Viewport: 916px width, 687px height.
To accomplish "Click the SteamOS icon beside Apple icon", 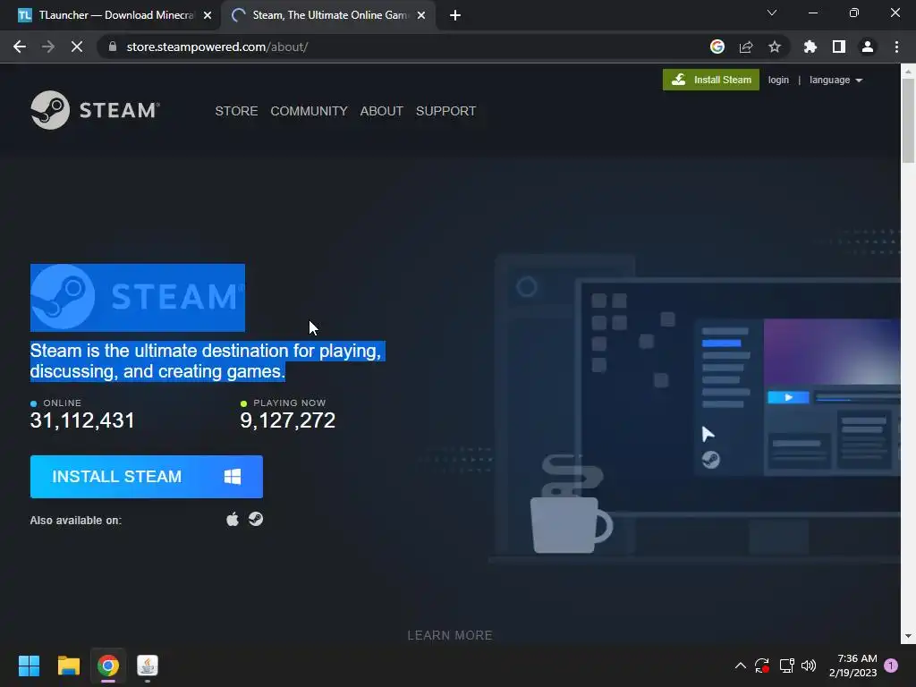I will pos(255,519).
